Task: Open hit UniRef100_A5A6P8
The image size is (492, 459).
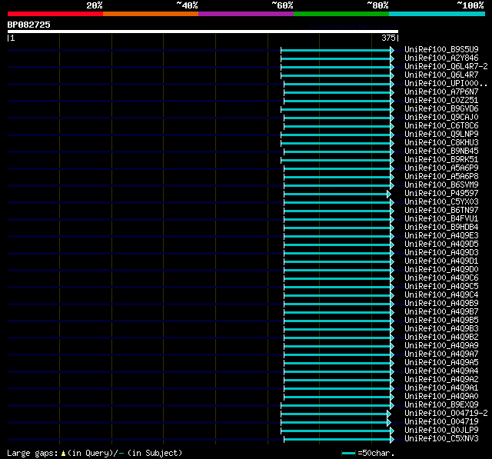Action: point(441,177)
